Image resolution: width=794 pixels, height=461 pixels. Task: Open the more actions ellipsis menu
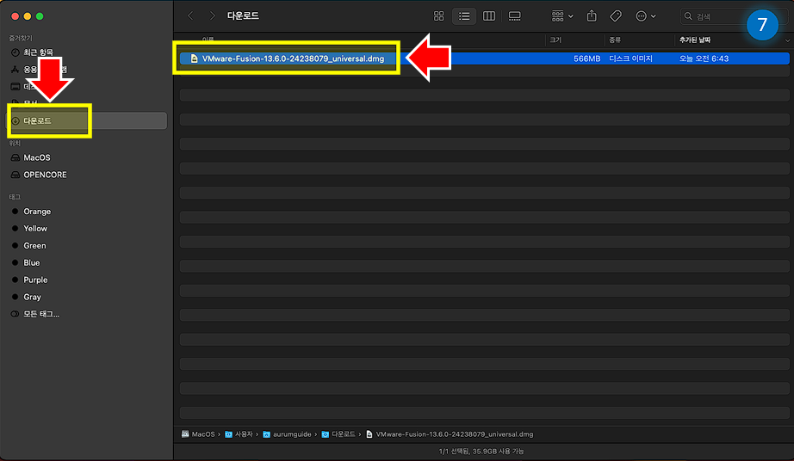tap(646, 16)
